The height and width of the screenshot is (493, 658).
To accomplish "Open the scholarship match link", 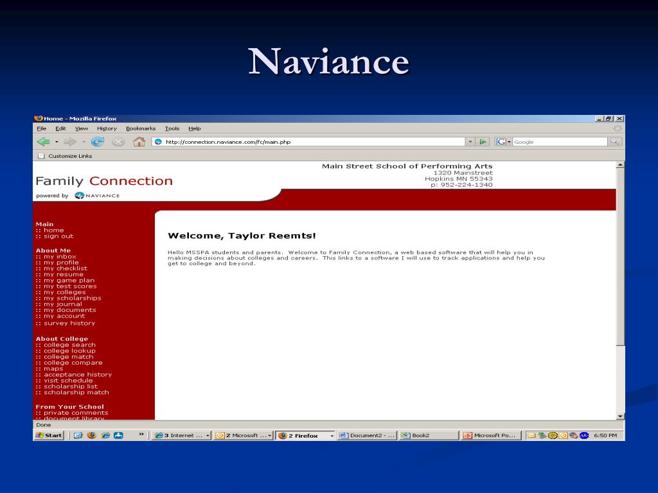I will coord(76,392).
